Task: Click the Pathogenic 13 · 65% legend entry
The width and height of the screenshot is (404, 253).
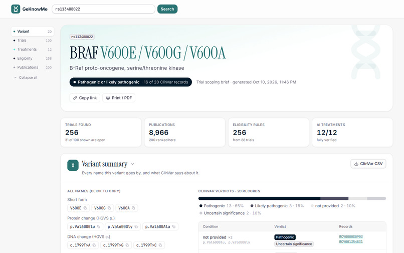Action: [222, 206]
